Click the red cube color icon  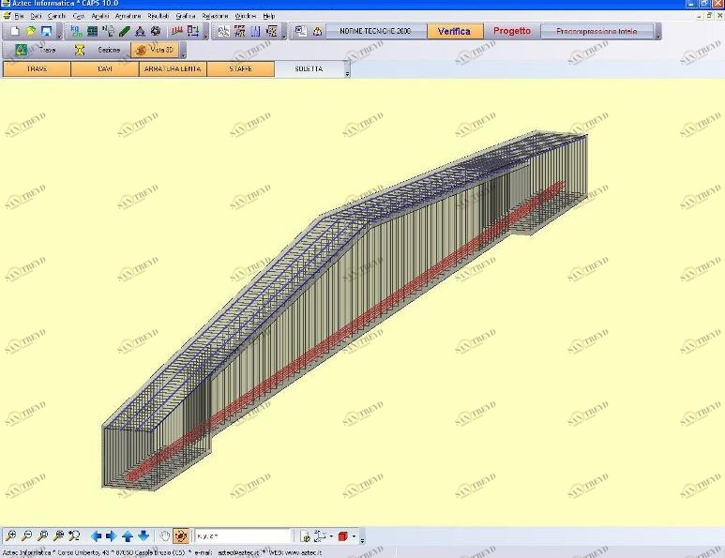342,536
